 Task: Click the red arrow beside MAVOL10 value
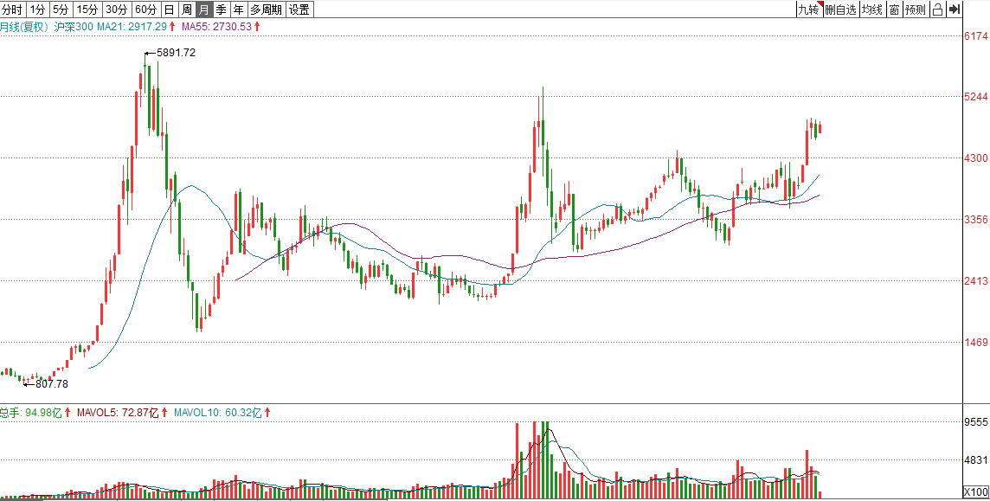click(x=267, y=413)
